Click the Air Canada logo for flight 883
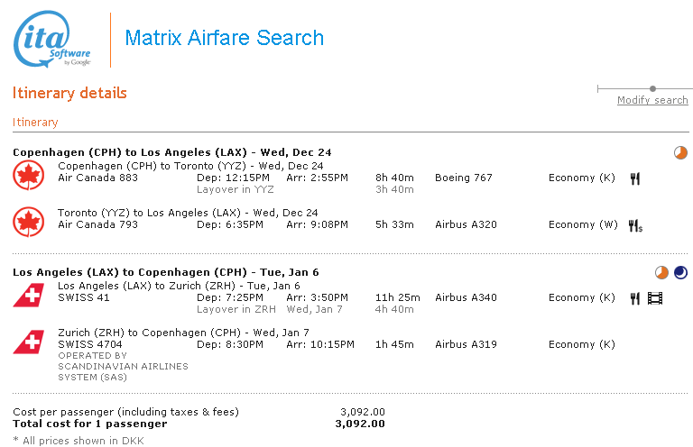This screenshot has height=447, width=693. [29, 175]
